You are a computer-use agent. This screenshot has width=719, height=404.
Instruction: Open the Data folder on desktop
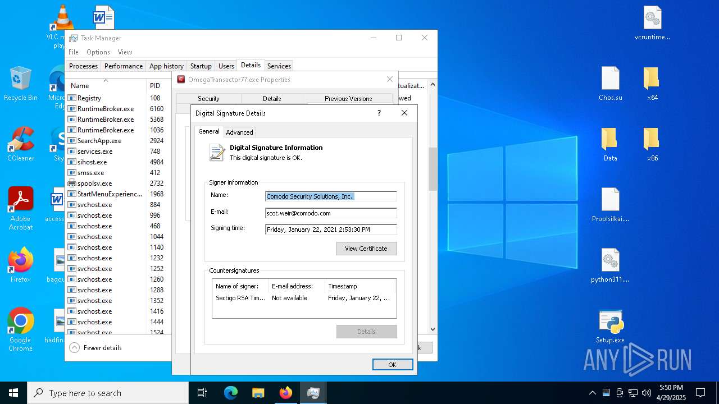[x=611, y=144]
